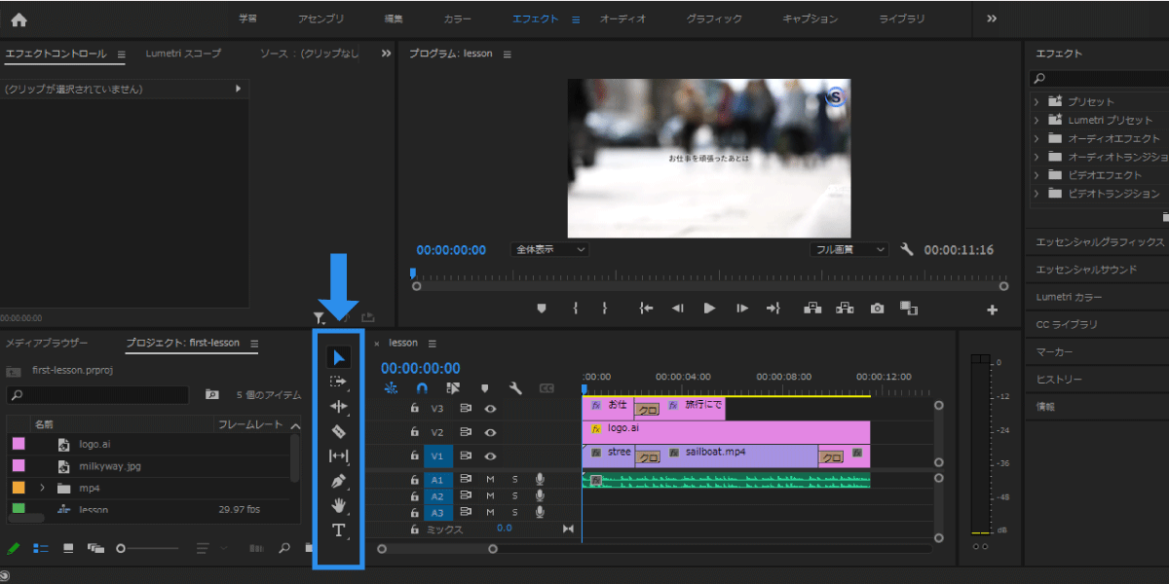Screen dimensions: 1169x584
Task: Open the 全体表示 zoom dropdown
Action: (549, 249)
